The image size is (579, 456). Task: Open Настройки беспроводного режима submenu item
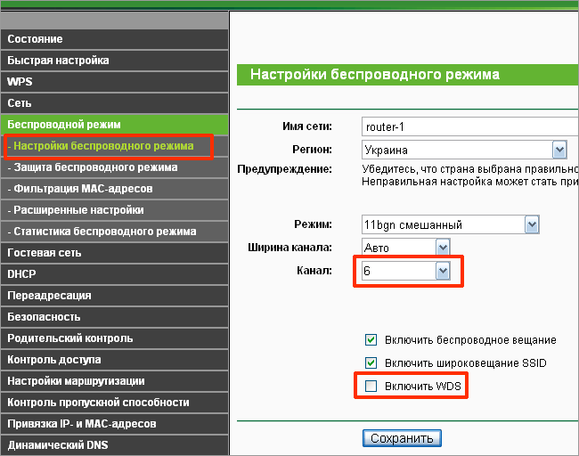click(x=114, y=146)
